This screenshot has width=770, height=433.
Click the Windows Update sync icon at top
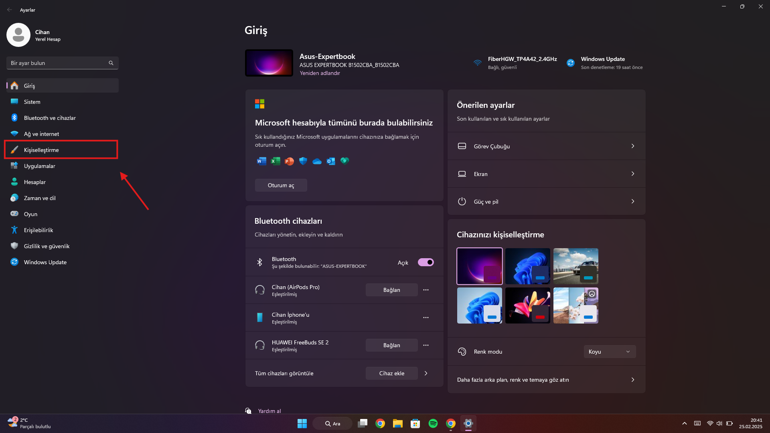click(x=570, y=63)
